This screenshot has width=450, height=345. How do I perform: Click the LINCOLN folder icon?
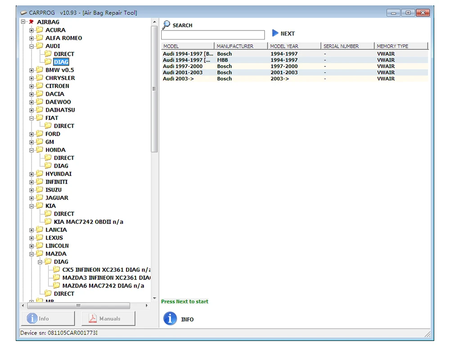[x=40, y=246]
